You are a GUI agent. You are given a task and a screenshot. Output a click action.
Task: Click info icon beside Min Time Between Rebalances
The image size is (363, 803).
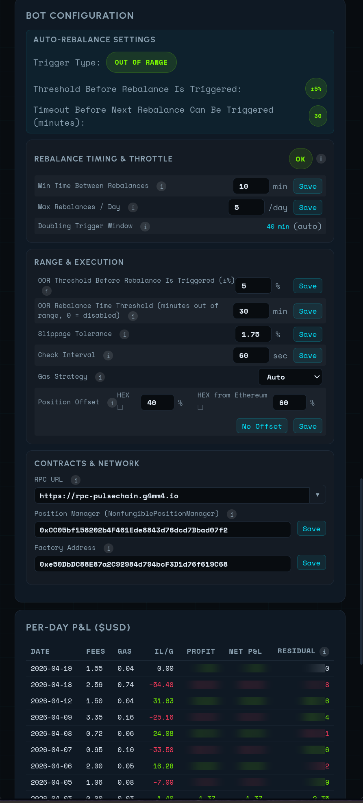coord(161,186)
